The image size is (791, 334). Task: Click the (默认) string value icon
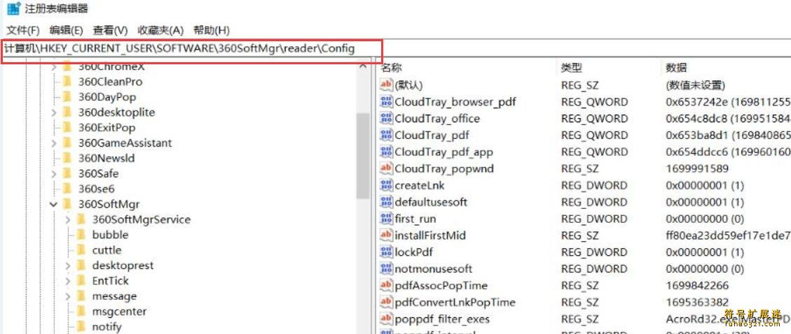pyautogui.click(x=387, y=85)
